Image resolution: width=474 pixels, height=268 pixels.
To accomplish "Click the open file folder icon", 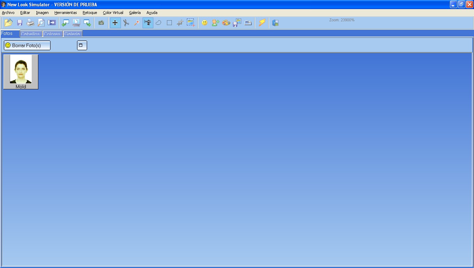I will tap(8, 23).
